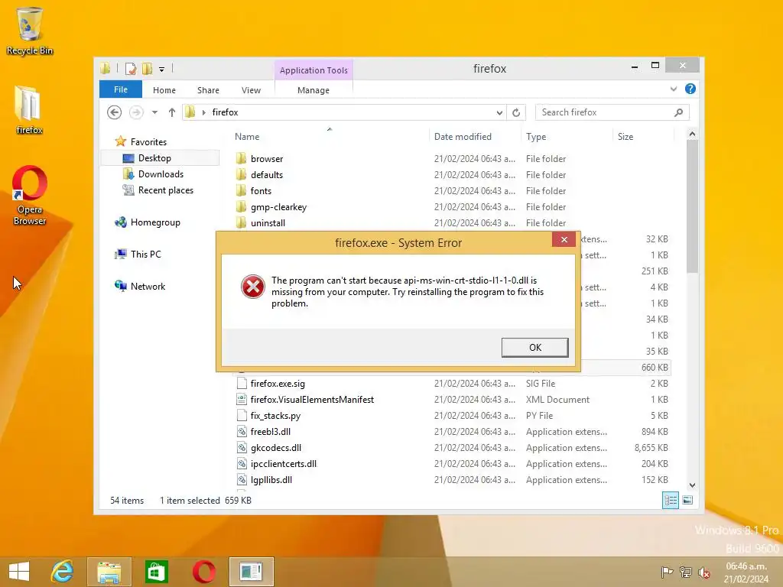This screenshot has height=587, width=783.
Task: Open Recent places in navigation pane
Action: tap(165, 190)
